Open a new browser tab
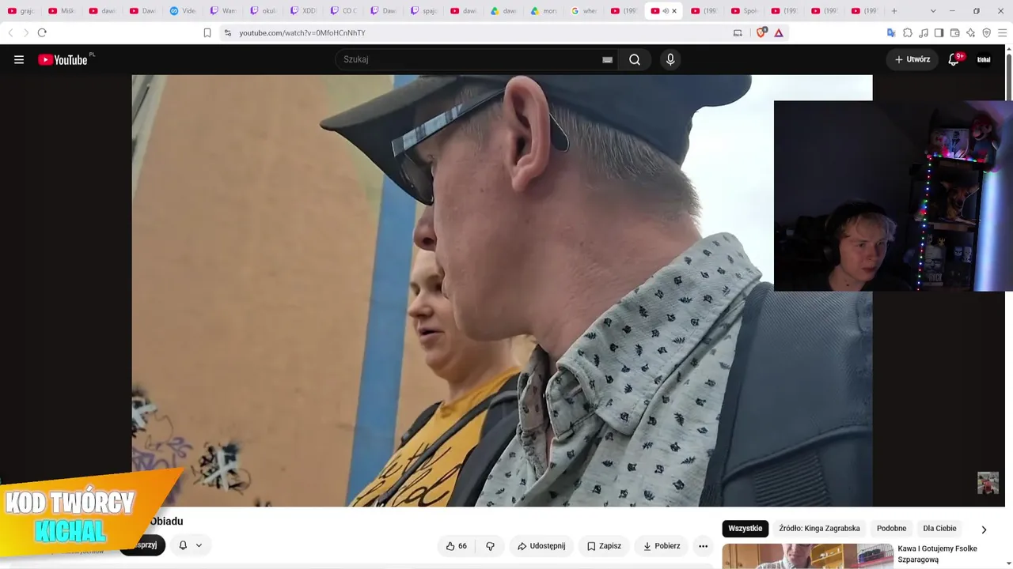The image size is (1013, 569). [x=894, y=11]
